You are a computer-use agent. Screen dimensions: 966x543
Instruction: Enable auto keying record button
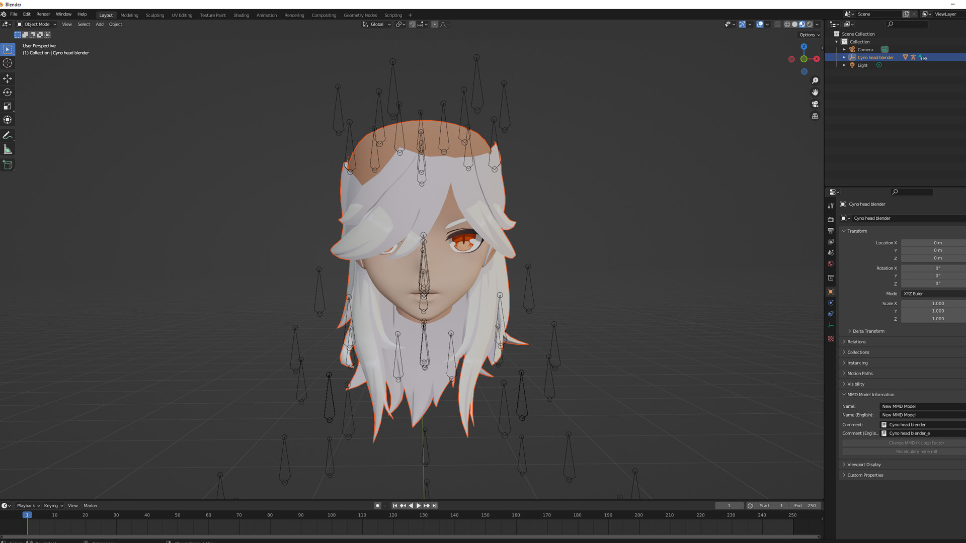coord(377,506)
